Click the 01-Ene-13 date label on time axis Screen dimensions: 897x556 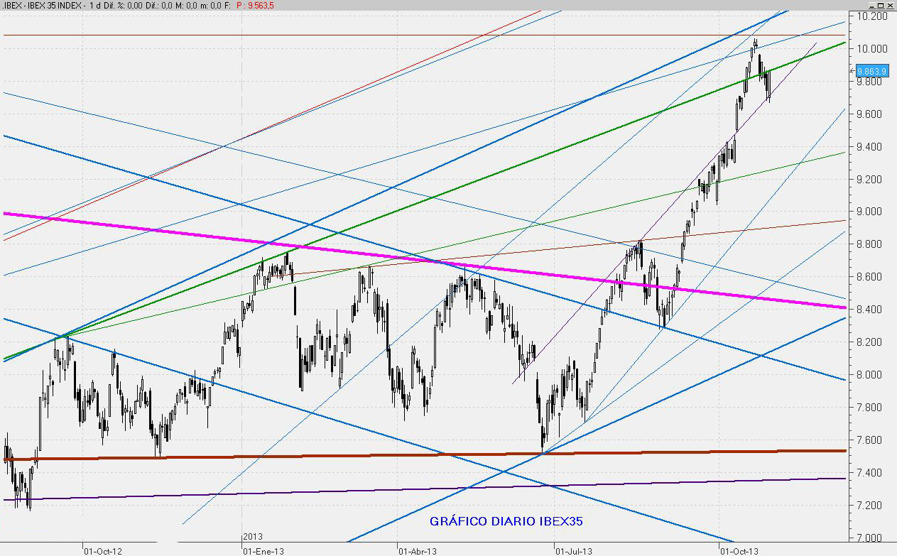point(265,550)
